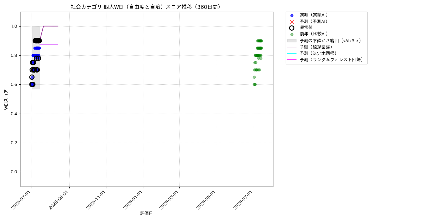Click the x-axis label 評価日
Screen dimensions: 443x221
[147, 214]
